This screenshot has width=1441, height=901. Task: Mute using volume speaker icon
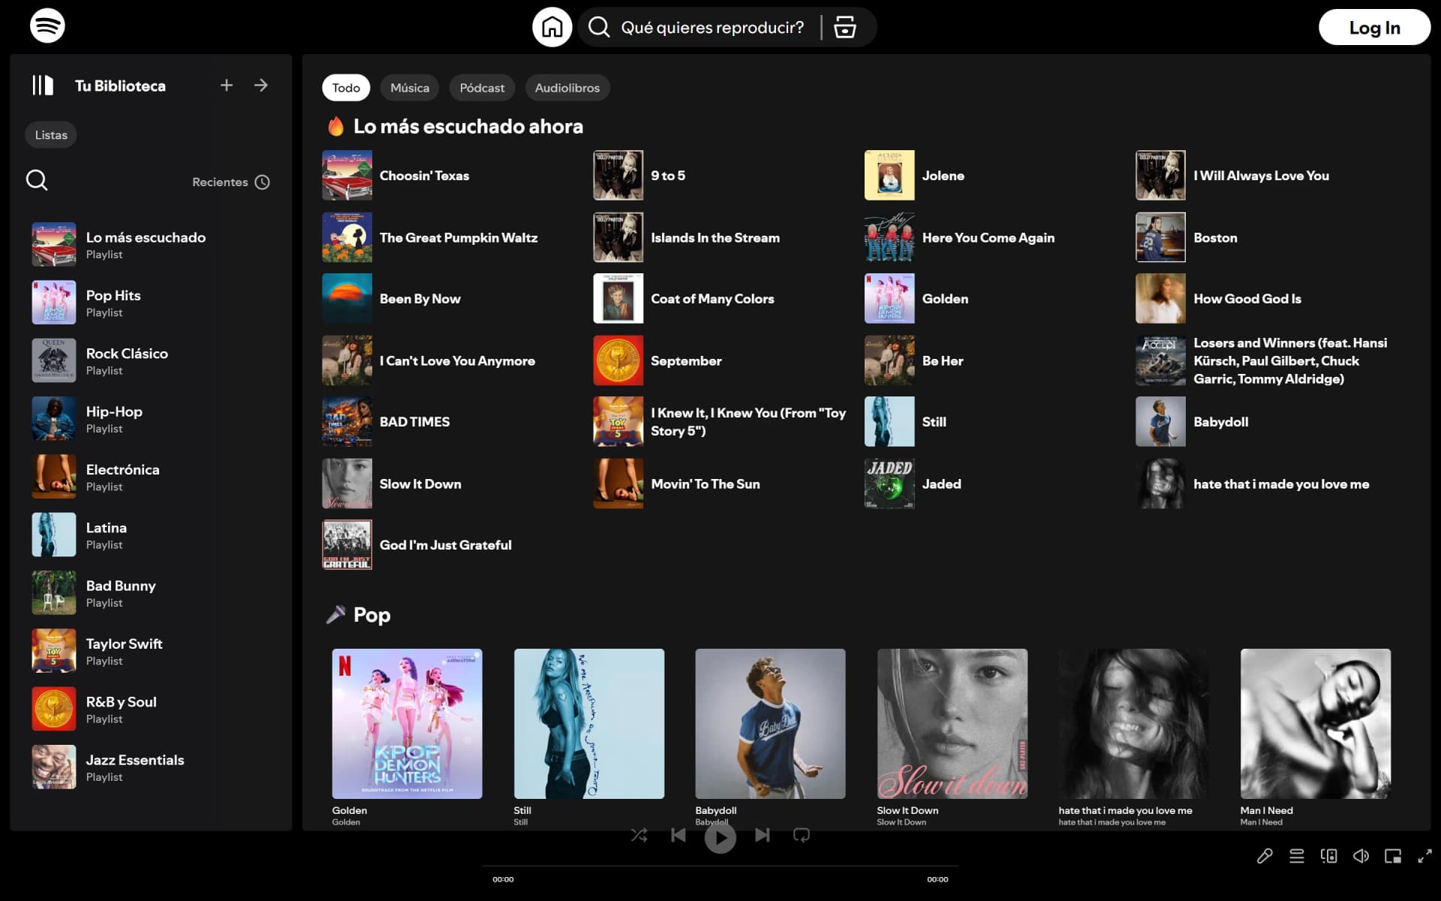pyautogui.click(x=1361, y=856)
